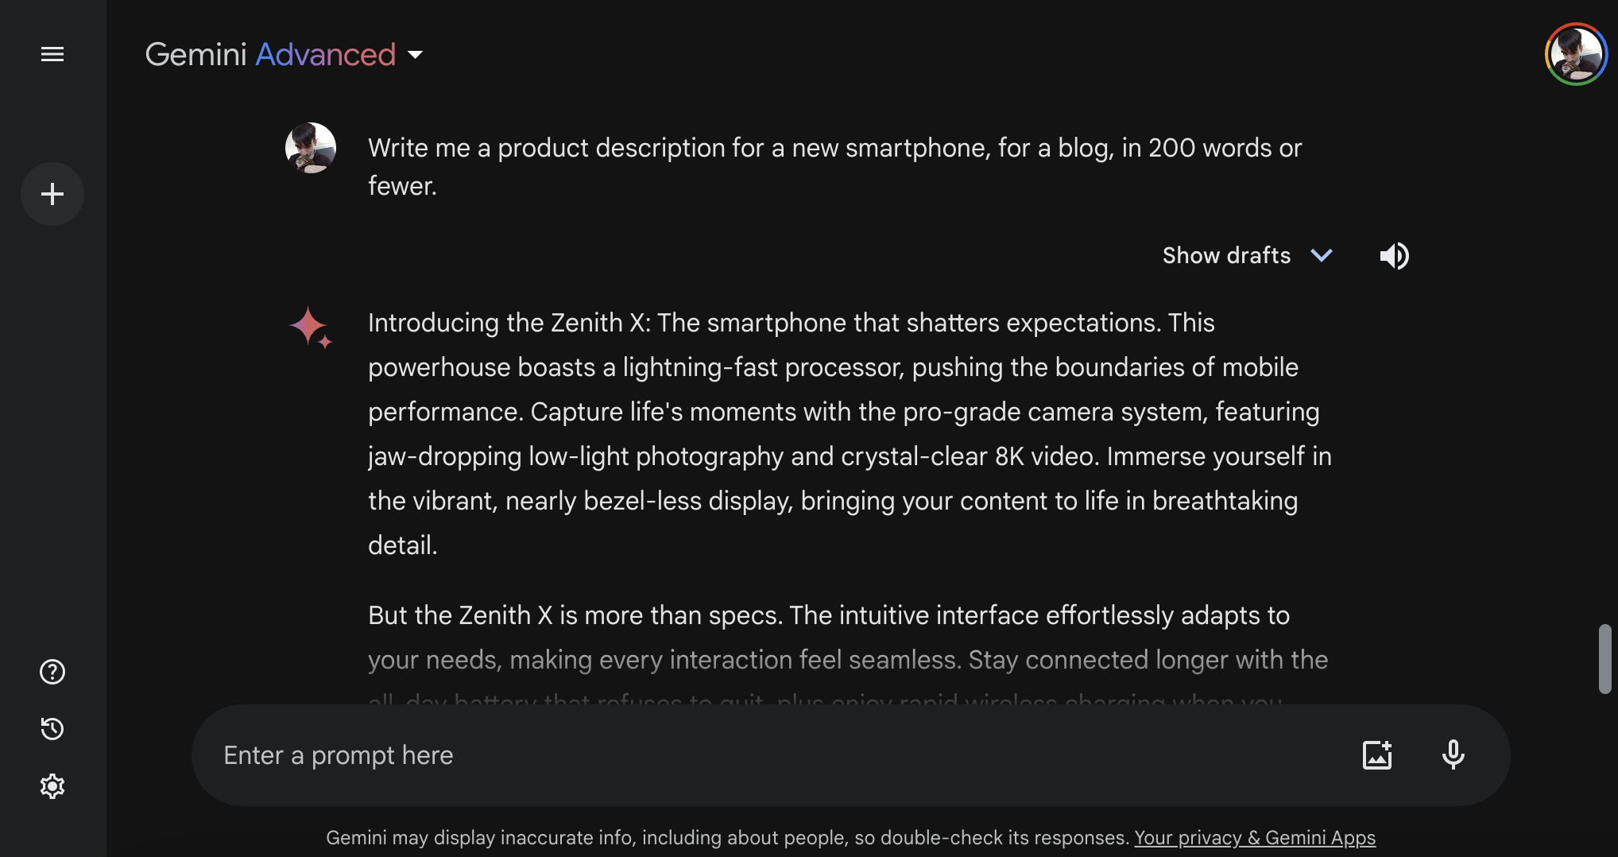Click the user avatar beside the prompt

pyautogui.click(x=311, y=148)
